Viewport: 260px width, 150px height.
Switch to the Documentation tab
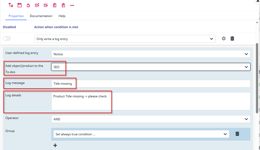41,16
